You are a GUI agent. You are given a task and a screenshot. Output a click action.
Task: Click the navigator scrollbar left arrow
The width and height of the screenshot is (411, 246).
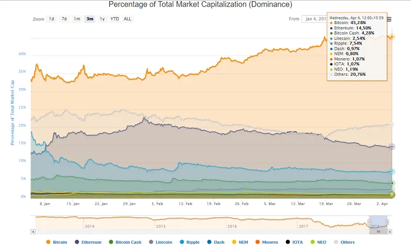pyautogui.click(x=32, y=231)
